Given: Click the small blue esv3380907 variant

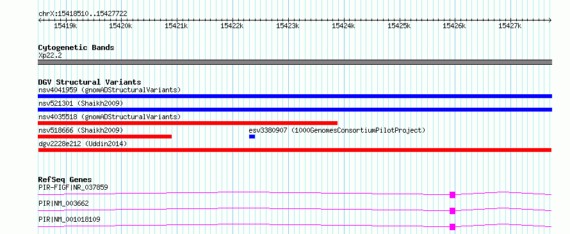Looking at the screenshot, I should pyautogui.click(x=252, y=137).
